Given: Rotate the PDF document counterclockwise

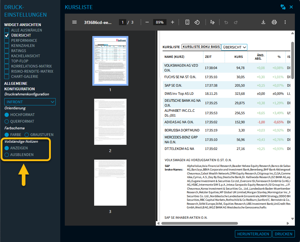Looking at the screenshot, I should (197, 22).
